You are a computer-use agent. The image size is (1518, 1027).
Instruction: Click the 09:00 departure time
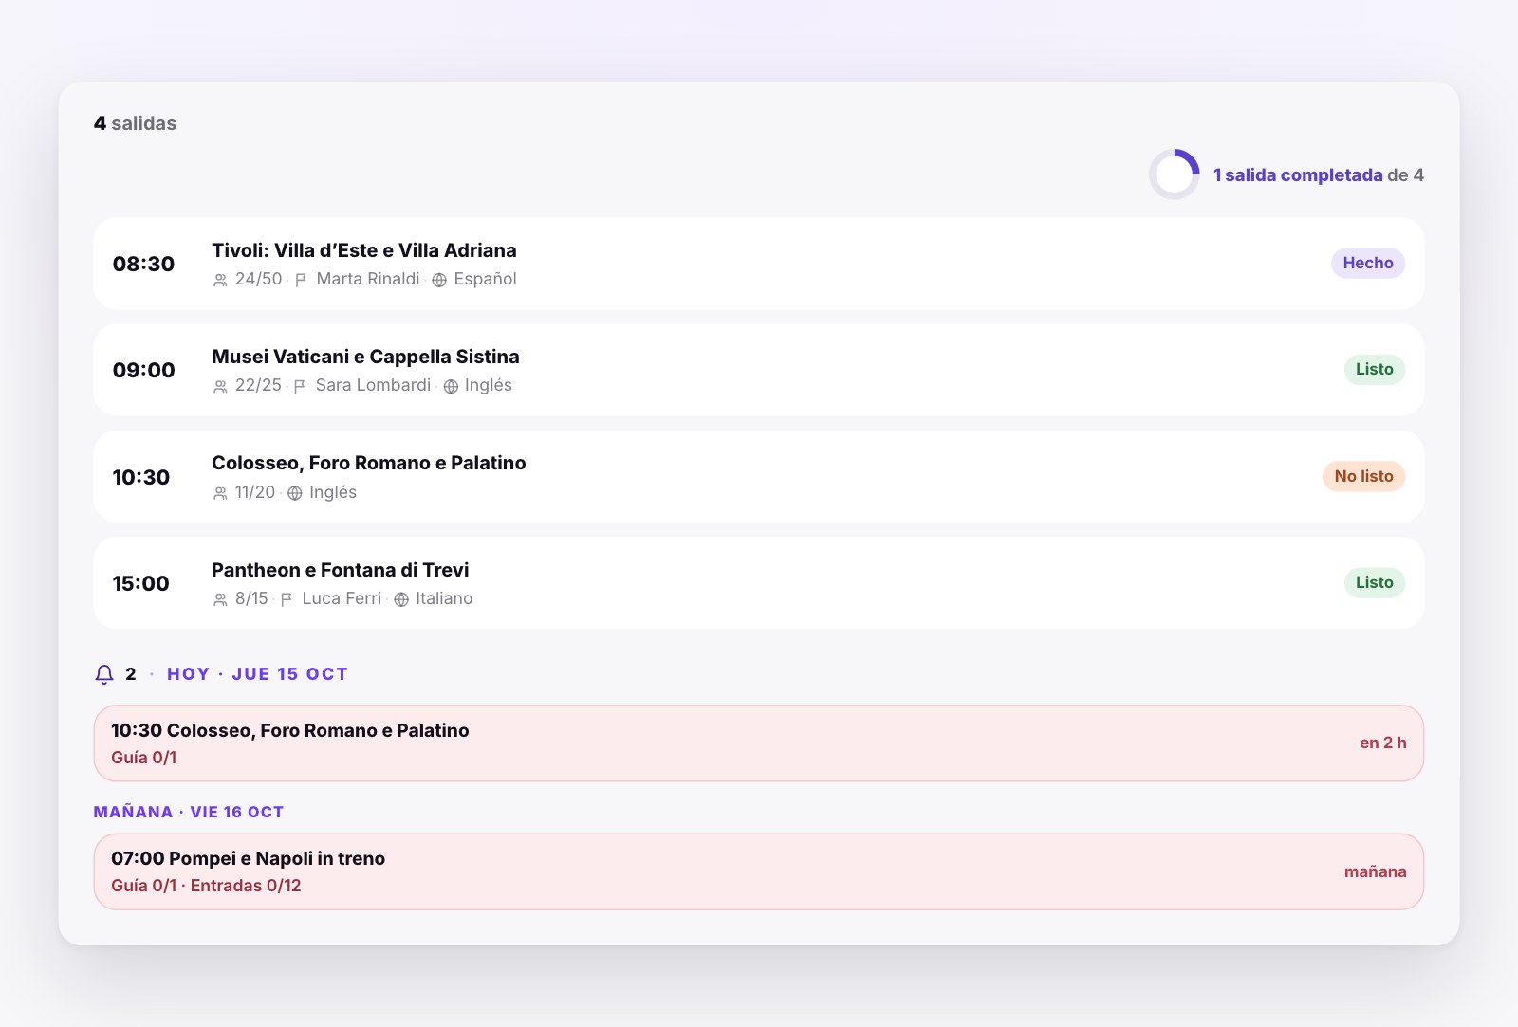tap(143, 370)
